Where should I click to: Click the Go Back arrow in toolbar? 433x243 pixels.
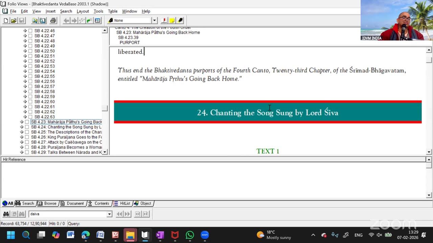66,21
